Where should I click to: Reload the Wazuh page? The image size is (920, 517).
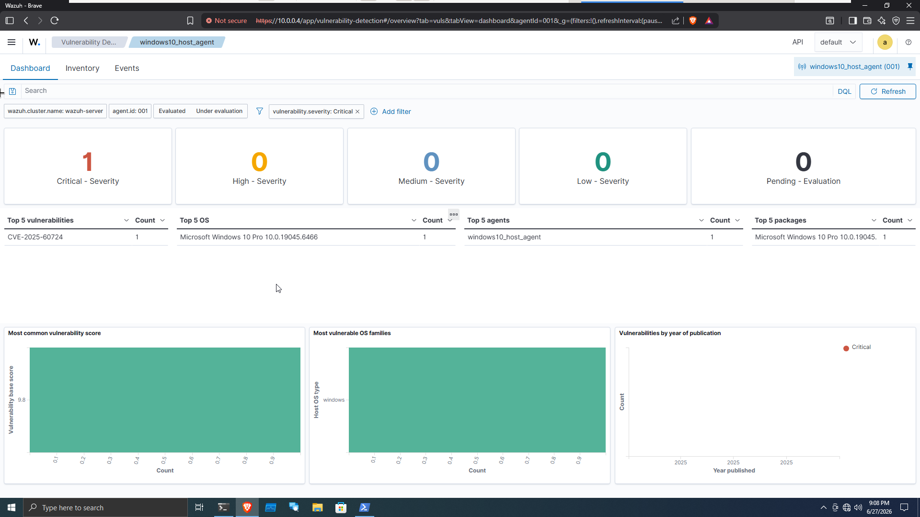[55, 21]
